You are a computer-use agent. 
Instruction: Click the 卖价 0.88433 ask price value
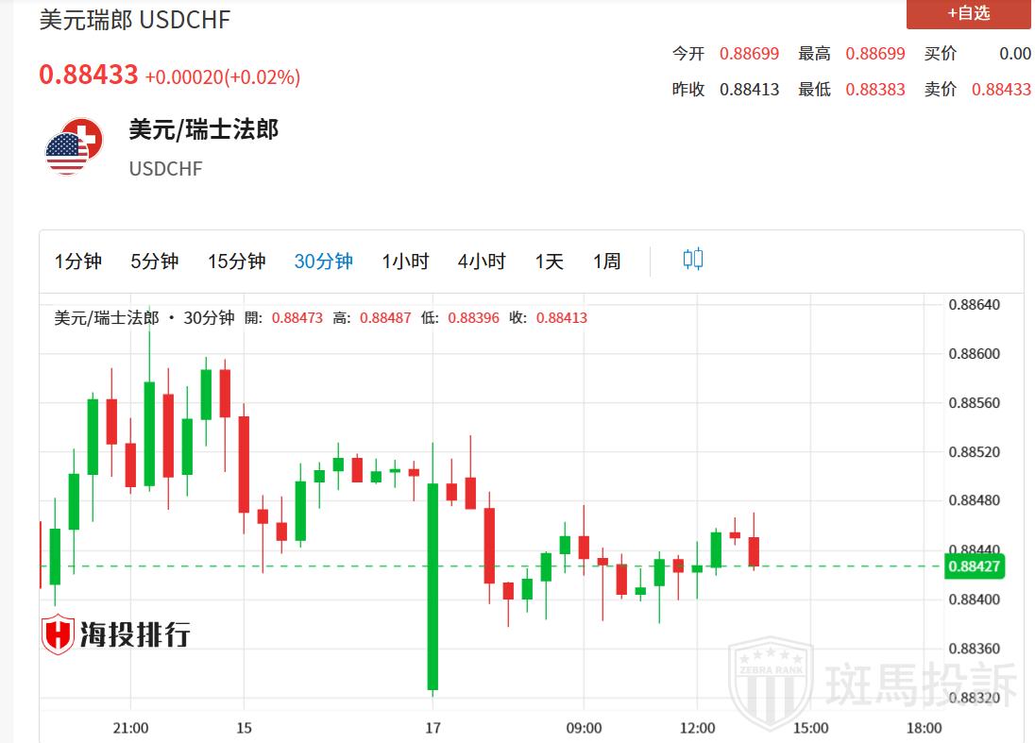1001,90
